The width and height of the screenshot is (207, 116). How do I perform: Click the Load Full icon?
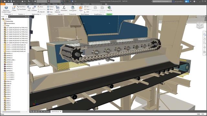pos(109,7)
